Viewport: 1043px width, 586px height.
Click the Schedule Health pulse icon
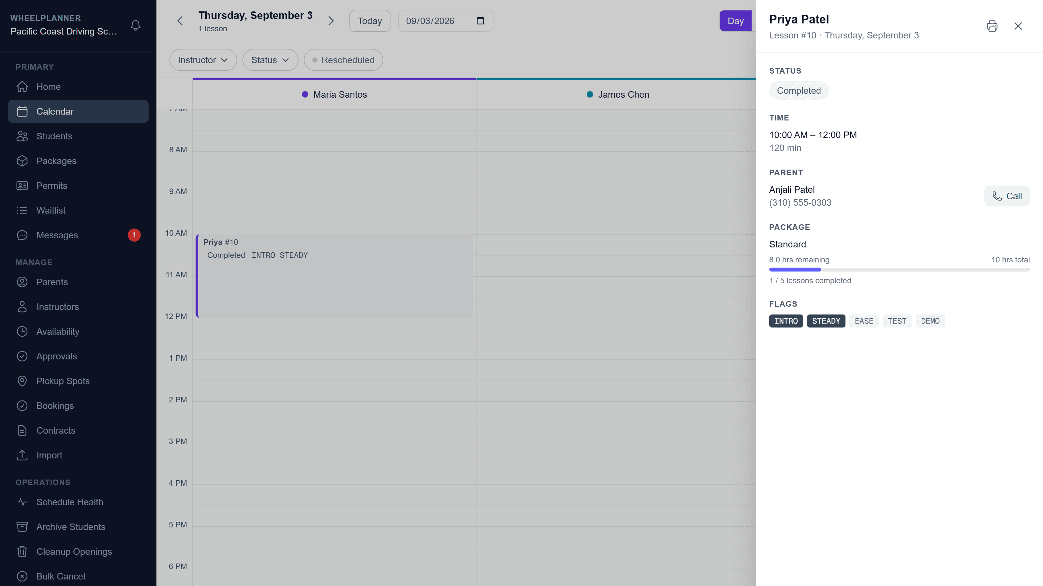tap(22, 502)
